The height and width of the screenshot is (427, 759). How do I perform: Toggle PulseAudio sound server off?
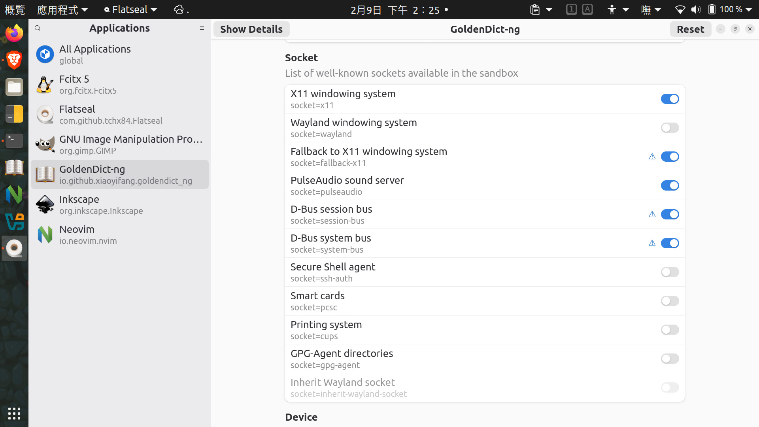(670, 185)
